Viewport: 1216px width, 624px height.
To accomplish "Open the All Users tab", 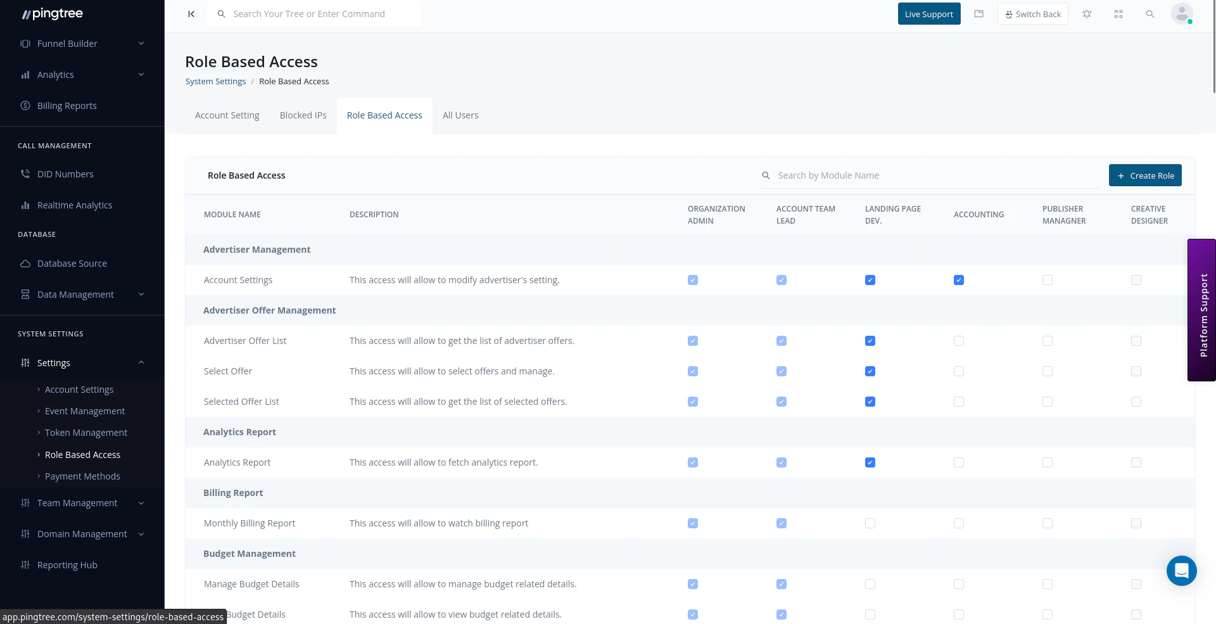I will click(460, 115).
